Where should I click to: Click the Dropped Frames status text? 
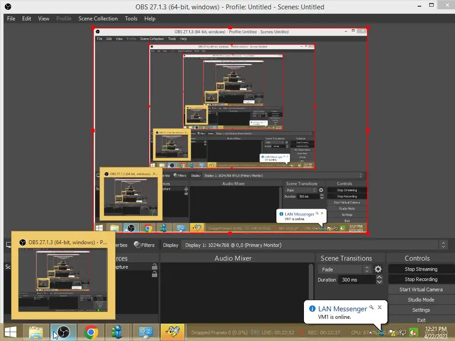click(220, 333)
